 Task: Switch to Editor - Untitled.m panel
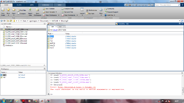coord(57,24)
